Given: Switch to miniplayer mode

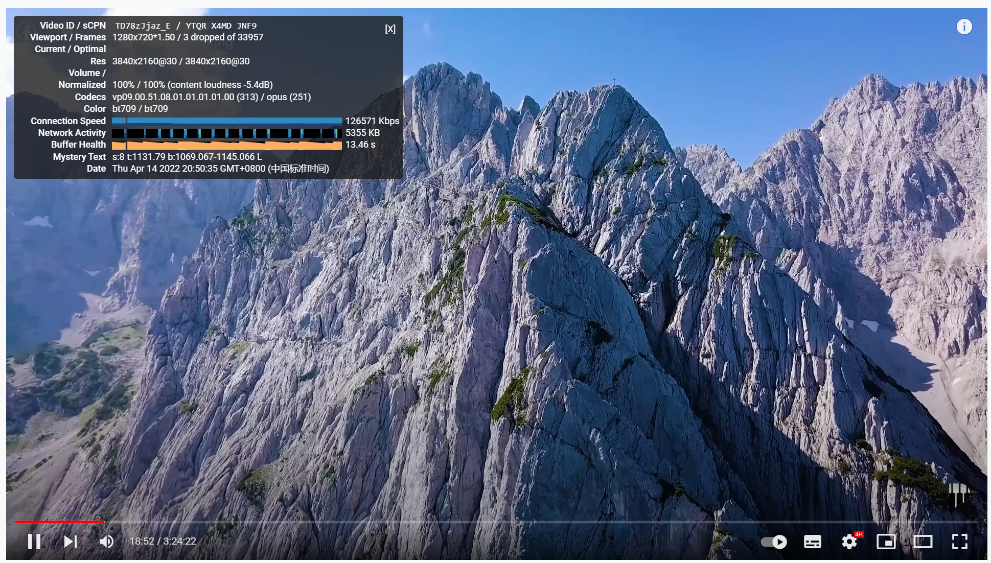Looking at the screenshot, I should pyautogui.click(x=886, y=542).
